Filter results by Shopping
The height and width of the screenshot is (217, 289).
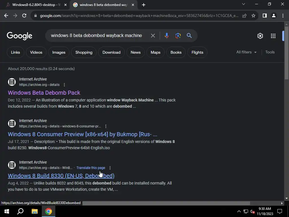point(84,52)
